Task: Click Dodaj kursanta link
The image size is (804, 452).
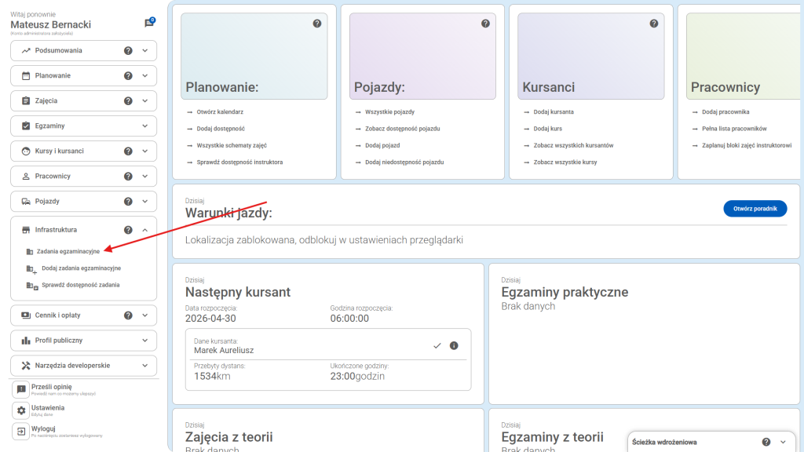Action: [x=554, y=112]
